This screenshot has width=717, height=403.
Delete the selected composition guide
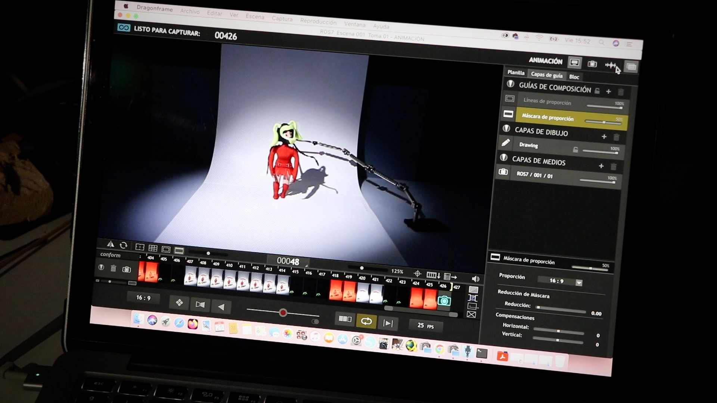coord(621,92)
